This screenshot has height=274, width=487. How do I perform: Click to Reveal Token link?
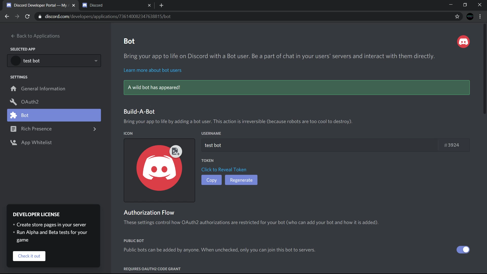pos(224,169)
